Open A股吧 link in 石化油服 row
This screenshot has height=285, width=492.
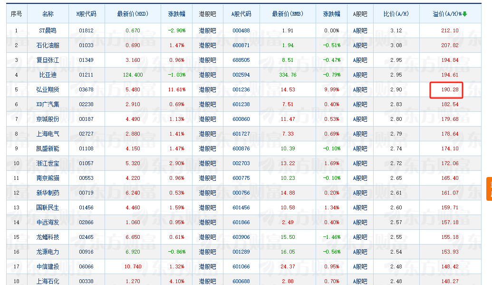pos(360,45)
